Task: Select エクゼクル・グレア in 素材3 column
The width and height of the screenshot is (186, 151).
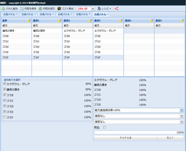Action: pyautogui.click(x=108, y=31)
